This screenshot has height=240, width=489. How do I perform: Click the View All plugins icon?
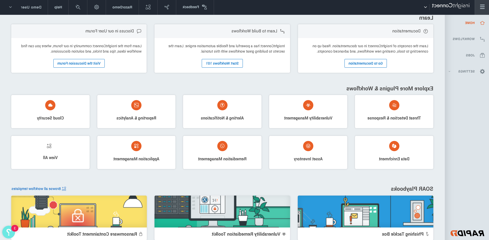coord(49,146)
